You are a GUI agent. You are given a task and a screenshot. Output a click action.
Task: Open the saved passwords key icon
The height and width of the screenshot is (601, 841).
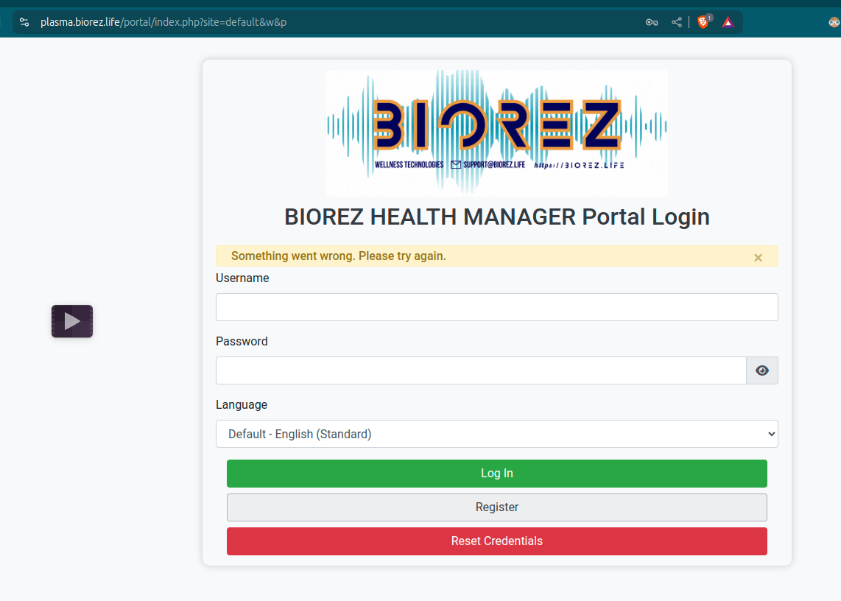652,22
